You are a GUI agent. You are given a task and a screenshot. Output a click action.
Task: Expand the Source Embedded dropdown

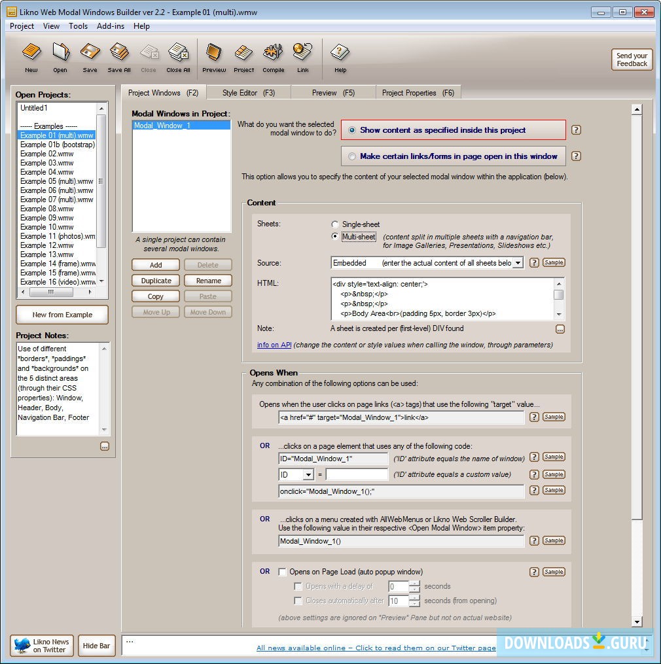[518, 263]
